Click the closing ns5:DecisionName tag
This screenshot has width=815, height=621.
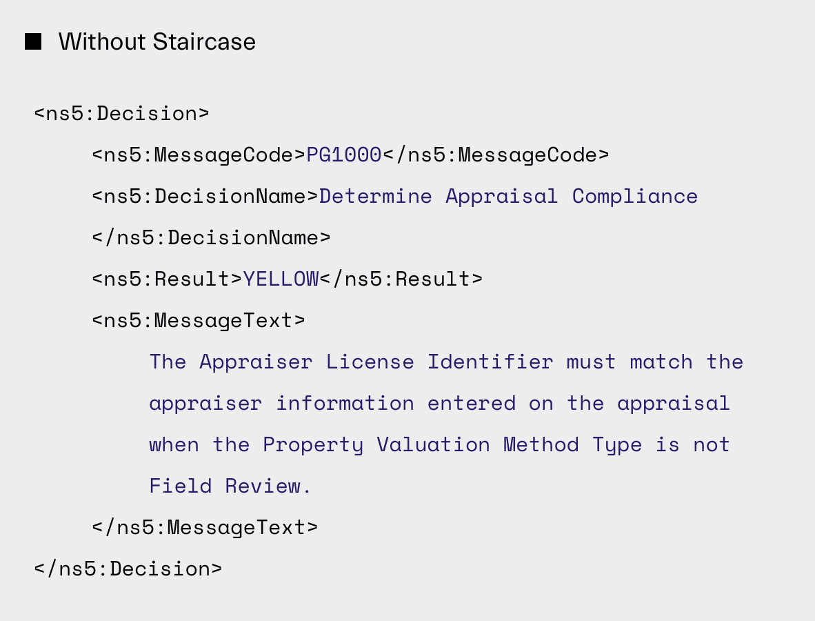click(x=211, y=237)
